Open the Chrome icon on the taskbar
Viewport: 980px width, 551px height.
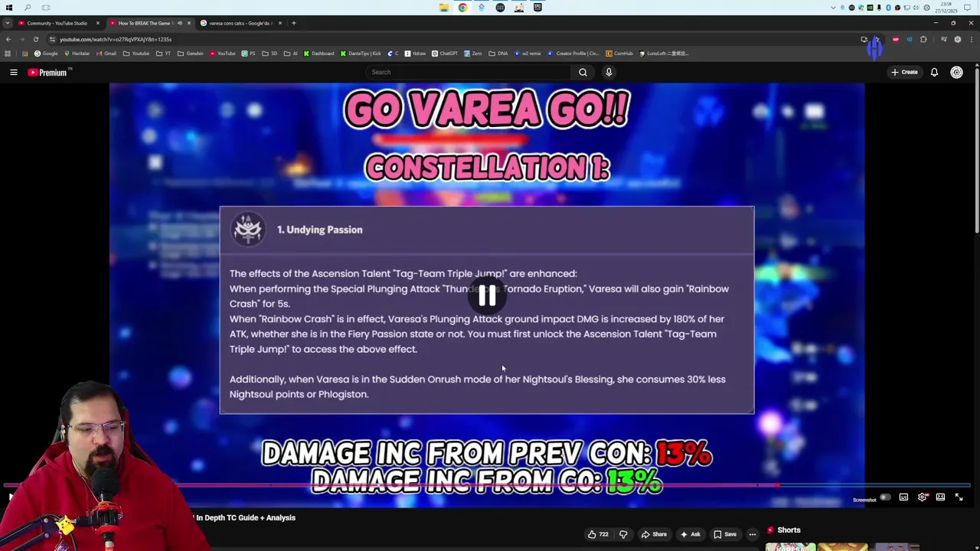462,8
